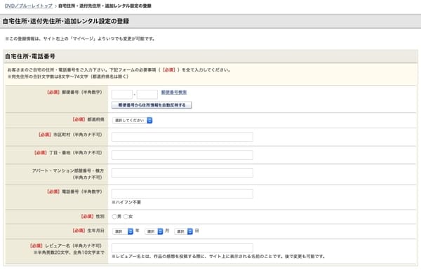Click first postal code input box

(122, 95)
